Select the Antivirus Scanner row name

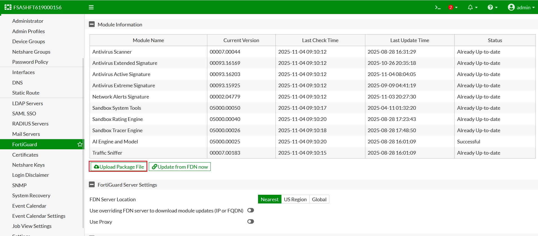pyautogui.click(x=112, y=52)
